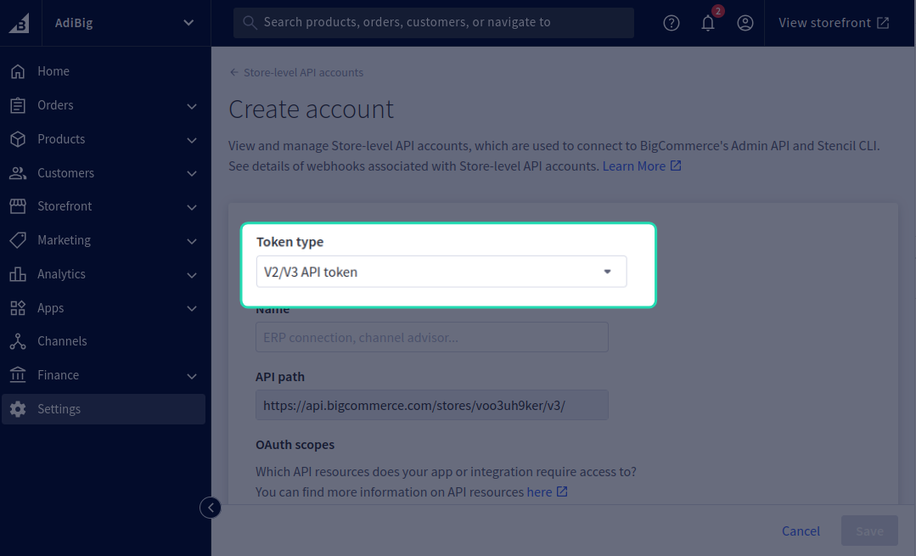Click the Analytics bar chart icon
Screen dimensions: 916x556
point(18,274)
